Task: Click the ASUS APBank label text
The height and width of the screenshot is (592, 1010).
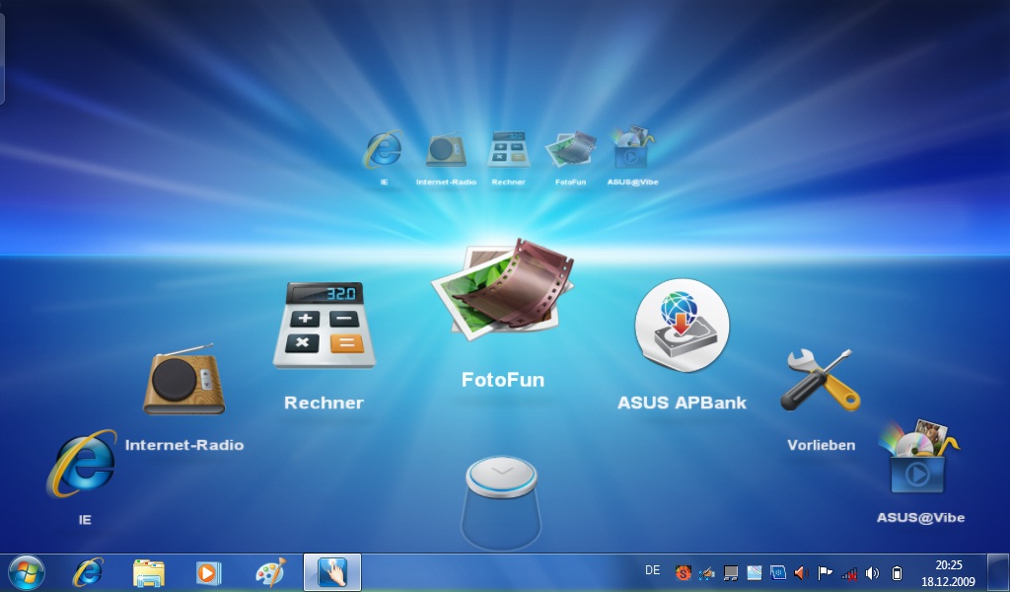Action: (683, 403)
